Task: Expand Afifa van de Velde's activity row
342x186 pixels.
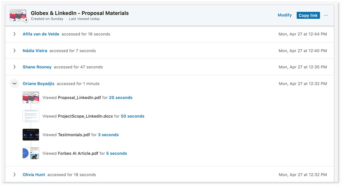Action: pyautogui.click(x=14, y=34)
